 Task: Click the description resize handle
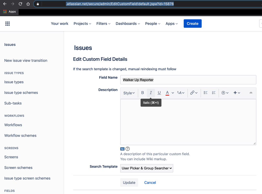[254, 143]
